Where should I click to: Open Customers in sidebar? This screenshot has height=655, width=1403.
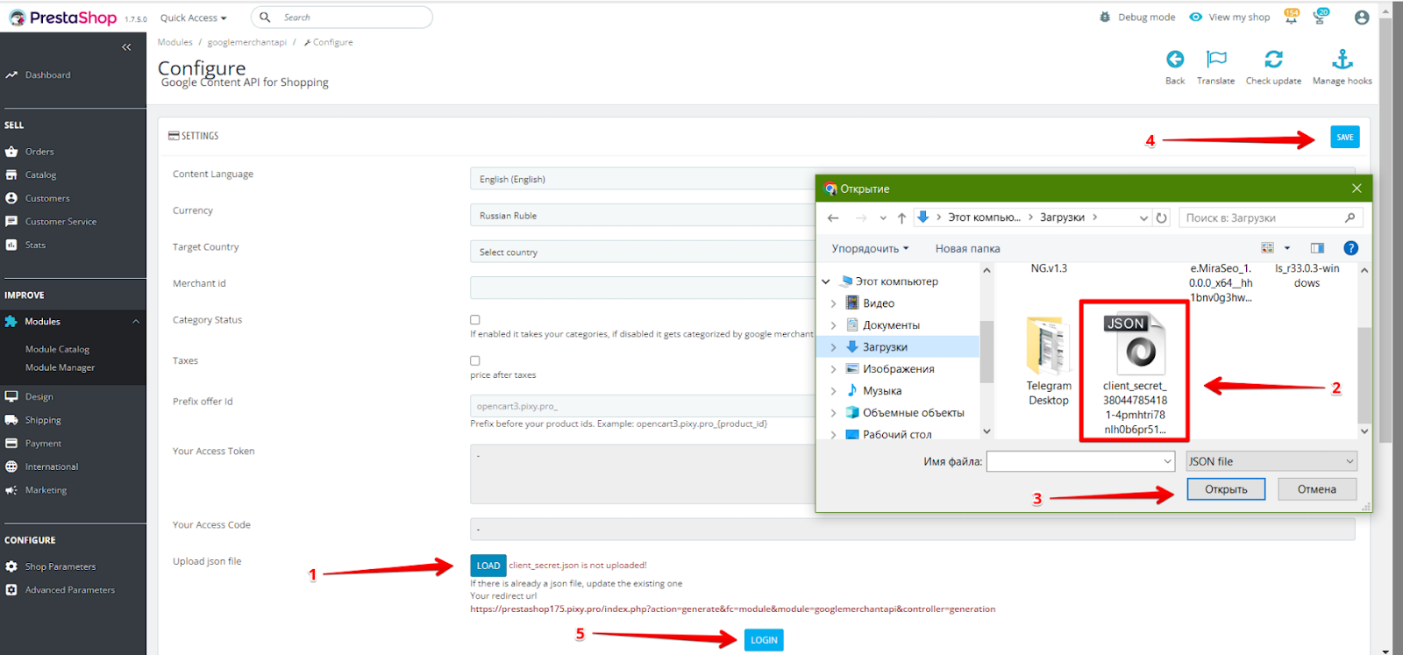click(47, 198)
